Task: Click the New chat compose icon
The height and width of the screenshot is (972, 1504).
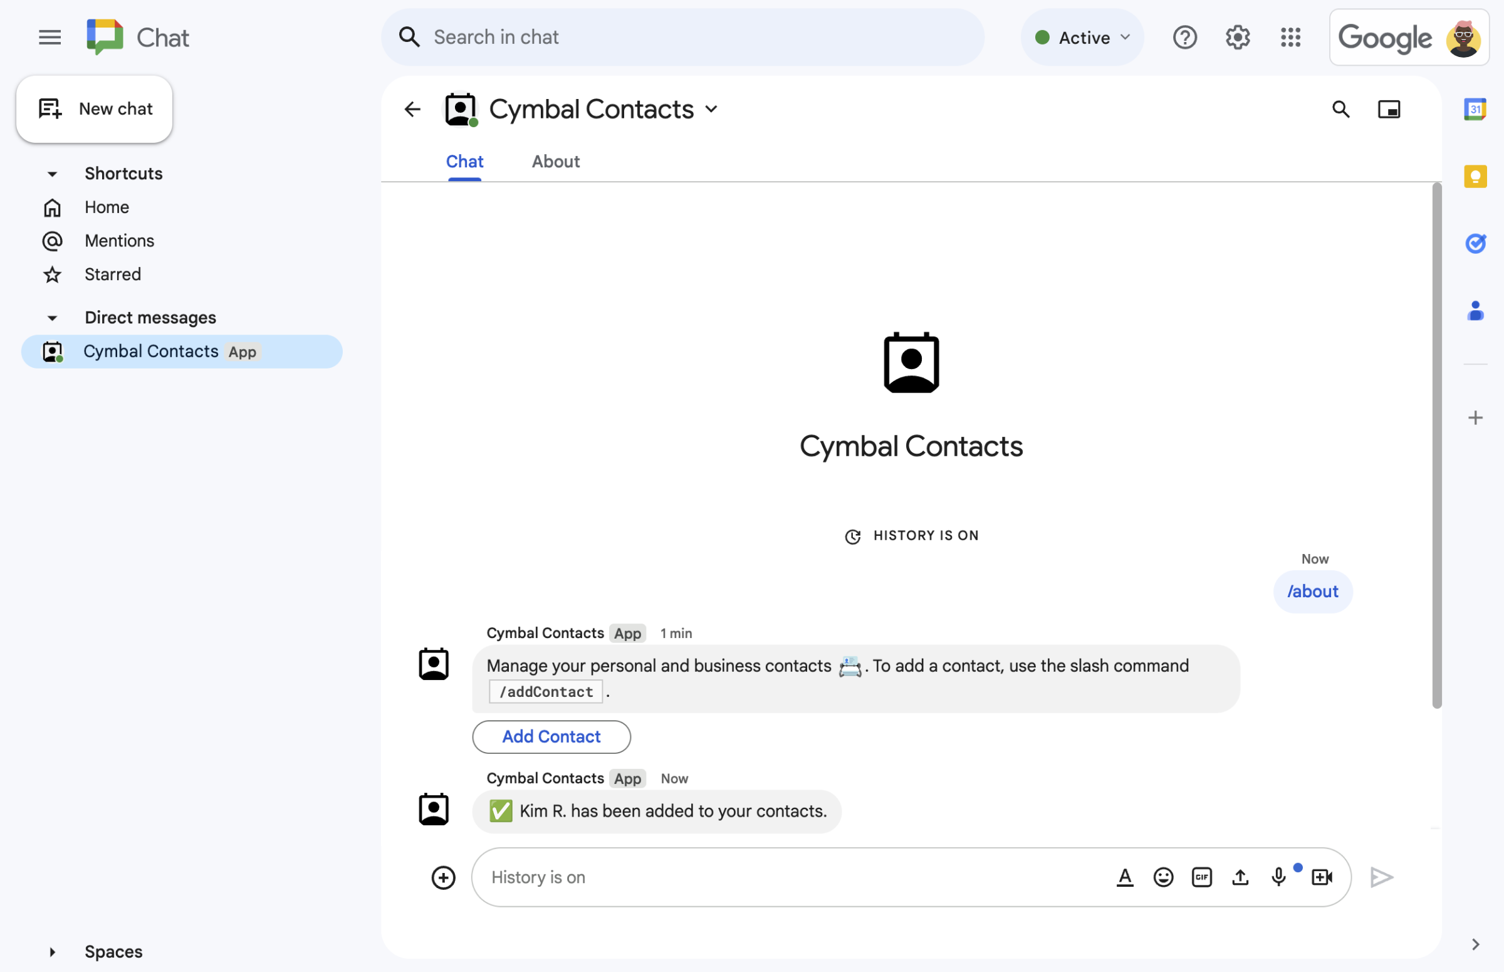Action: point(50,107)
